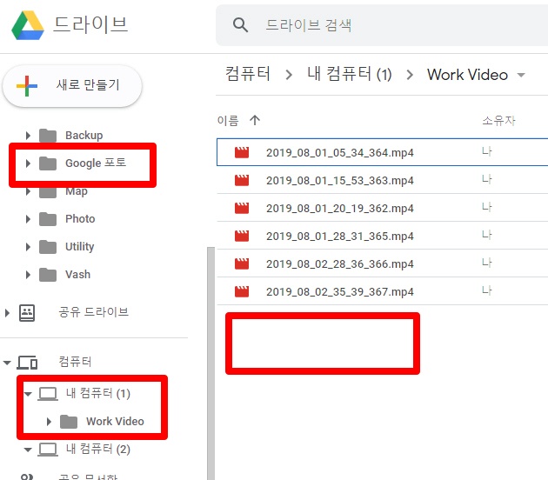The image size is (548, 480).
Task: Click the search magnifier icon
Action: [240, 25]
